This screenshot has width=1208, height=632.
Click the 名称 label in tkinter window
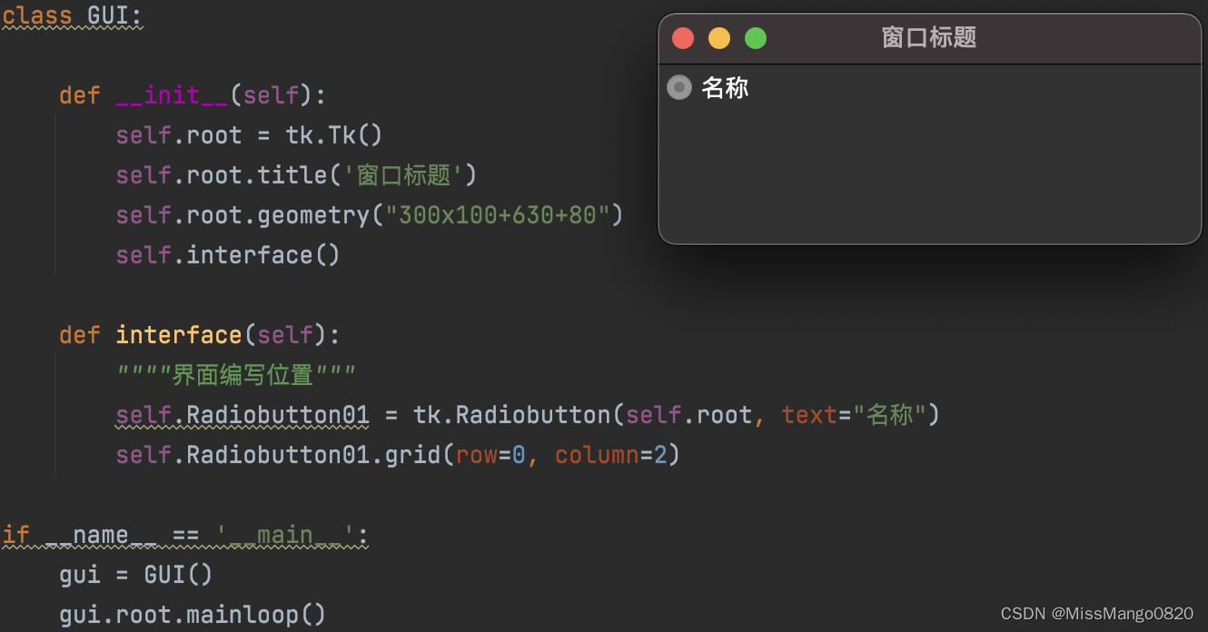pos(725,88)
